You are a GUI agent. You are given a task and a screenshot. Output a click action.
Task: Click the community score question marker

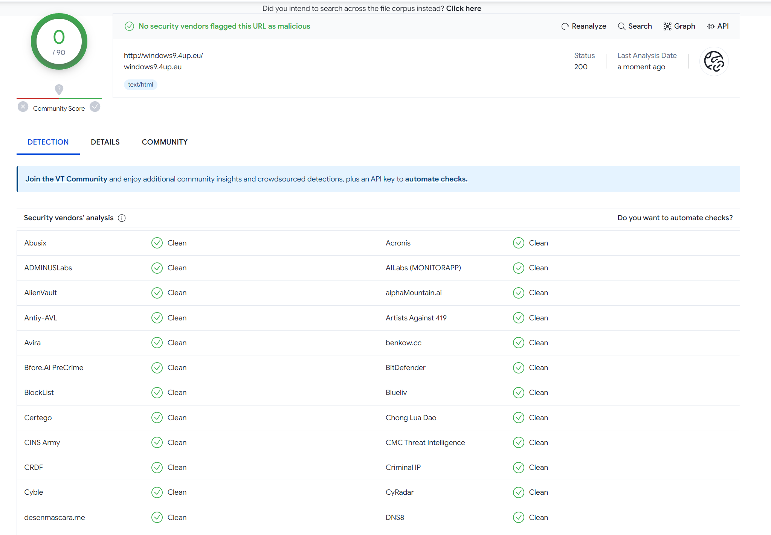(x=59, y=89)
